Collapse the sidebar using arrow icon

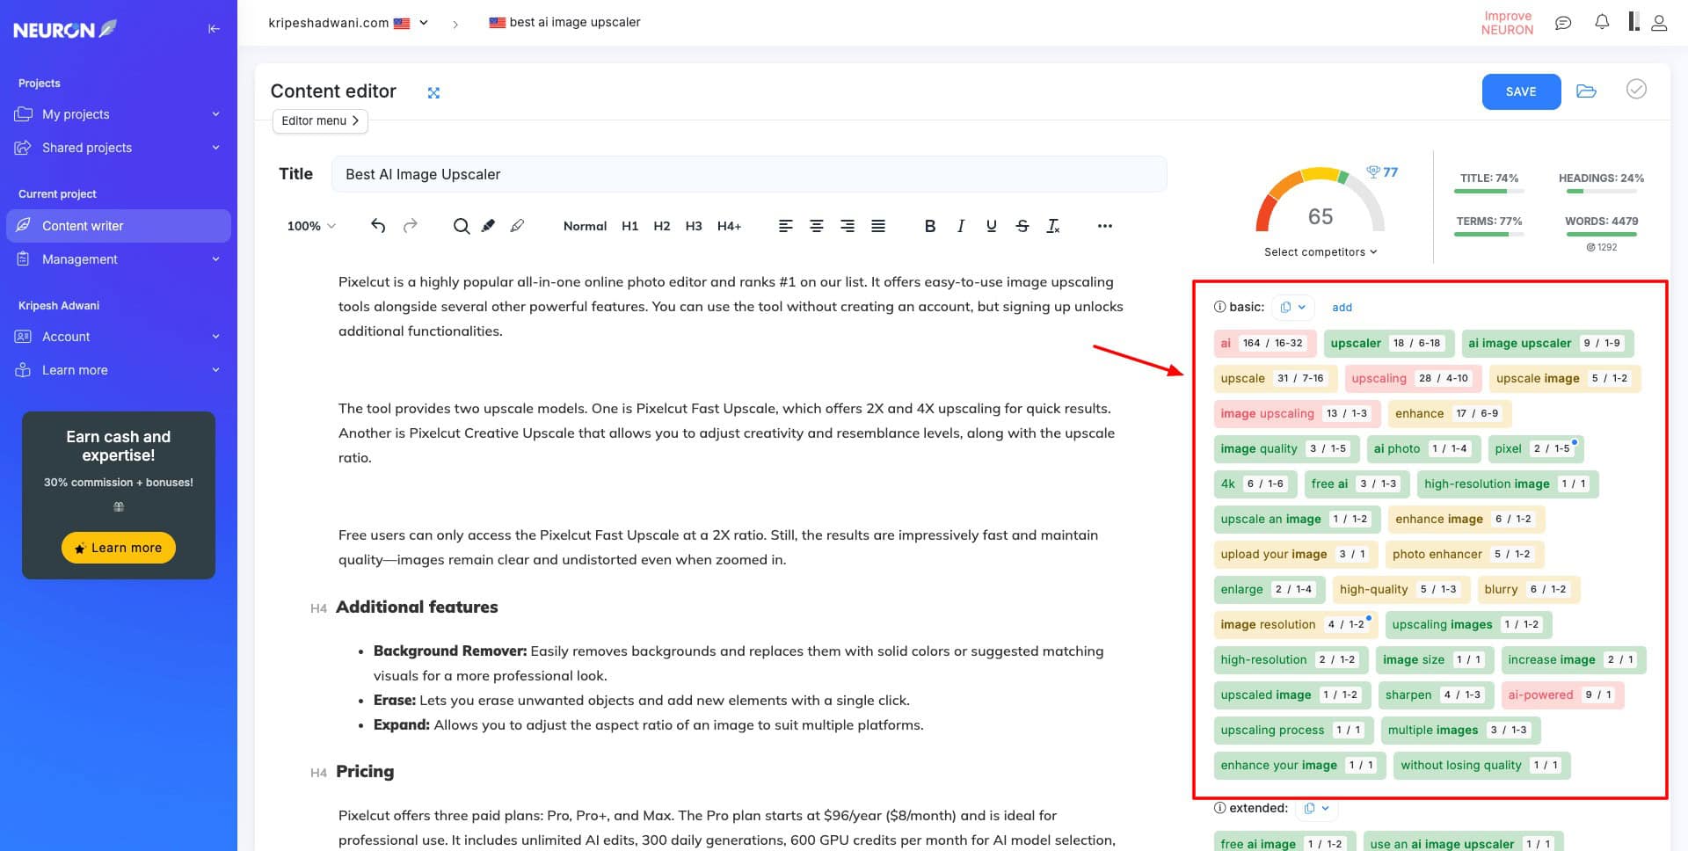tap(214, 29)
